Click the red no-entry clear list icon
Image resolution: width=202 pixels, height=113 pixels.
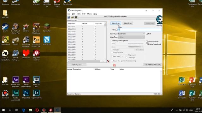click(114, 65)
